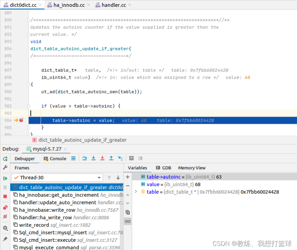Mute all breakpoints
Image resolution: width=297 pixels, height=250 pixels.
click(5, 216)
